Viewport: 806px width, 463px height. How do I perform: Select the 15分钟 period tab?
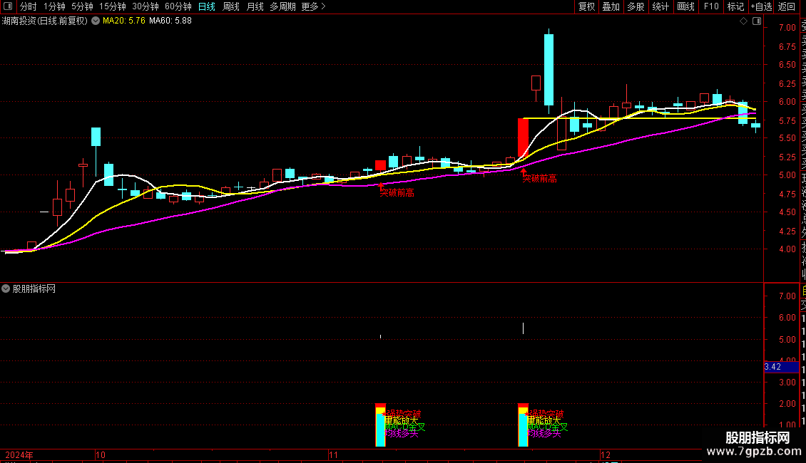click(113, 6)
